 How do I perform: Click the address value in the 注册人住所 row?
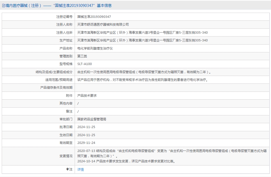tap(142, 33)
